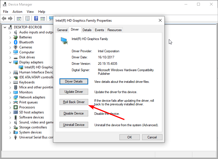Select the Keyboards category icon

16,82
